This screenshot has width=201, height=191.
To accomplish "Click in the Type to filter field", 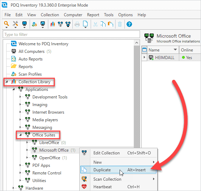I will point(71,34).
